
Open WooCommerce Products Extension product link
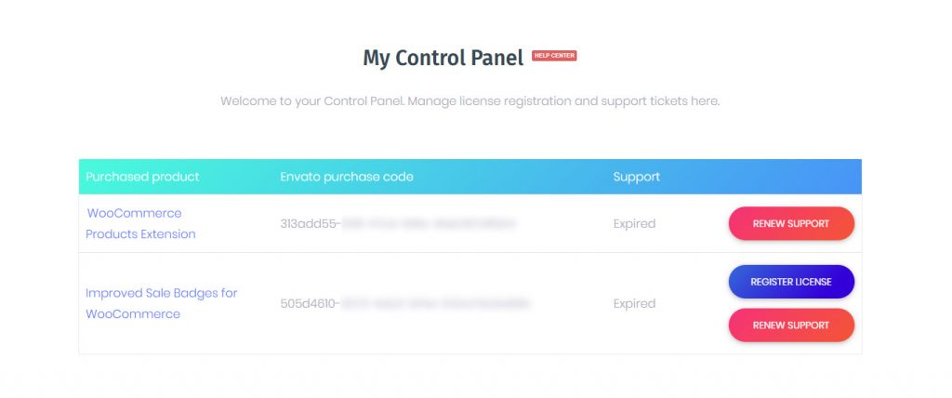pos(134,214)
